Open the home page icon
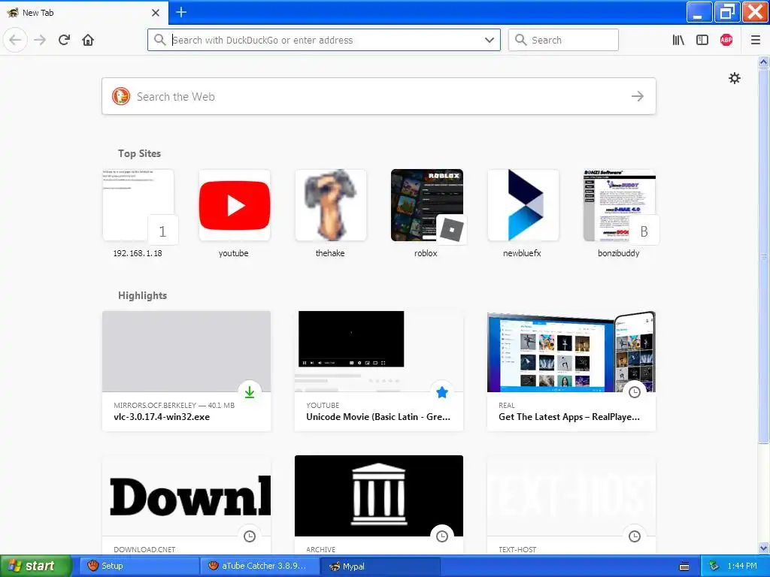 pos(88,40)
